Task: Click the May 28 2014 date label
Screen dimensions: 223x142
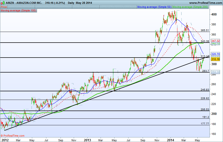Action: pos(84,3)
